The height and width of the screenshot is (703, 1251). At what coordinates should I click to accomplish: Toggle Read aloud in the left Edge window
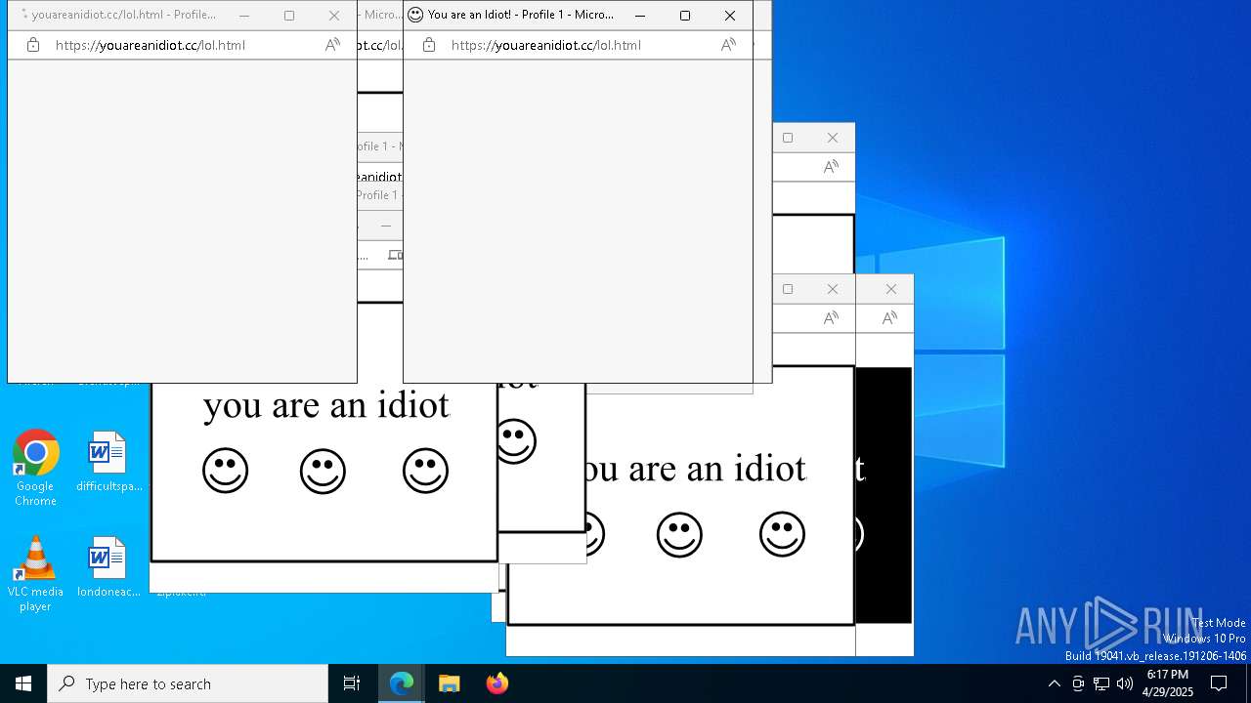click(332, 45)
